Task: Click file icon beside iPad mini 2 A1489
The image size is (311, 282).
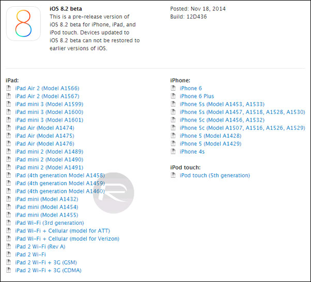Action: (9, 151)
